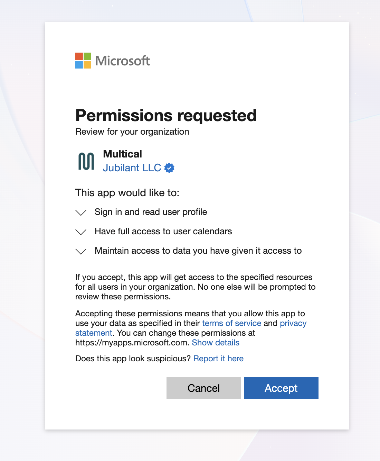Open the Jubilant LLC publisher link
380x461 pixels.
pyautogui.click(x=132, y=168)
